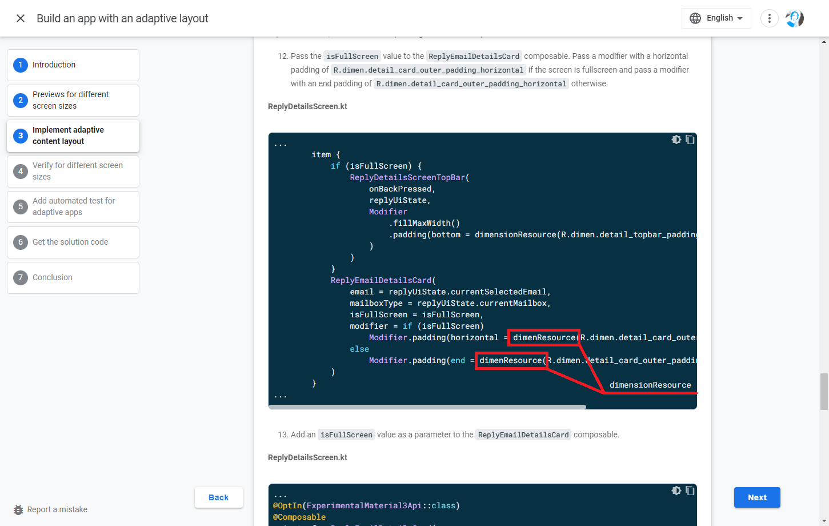Open step 6 Get the solution code

point(73,242)
